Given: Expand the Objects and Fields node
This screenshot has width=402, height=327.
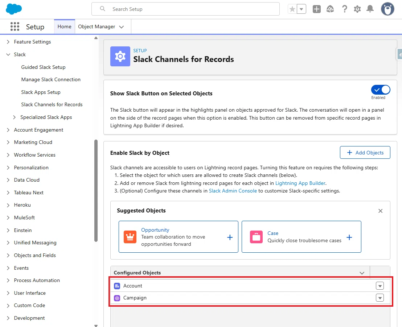Looking at the screenshot, I should (x=8, y=256).
